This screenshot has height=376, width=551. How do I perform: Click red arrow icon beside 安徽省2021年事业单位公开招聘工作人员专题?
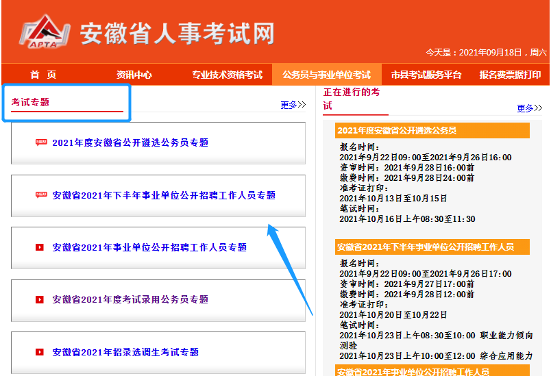(39, 247)
